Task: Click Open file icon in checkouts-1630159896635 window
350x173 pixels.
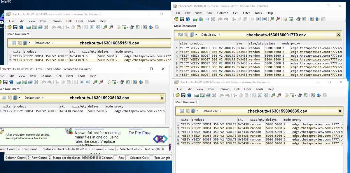Action: pyautogui.click(x=177, y=95)
